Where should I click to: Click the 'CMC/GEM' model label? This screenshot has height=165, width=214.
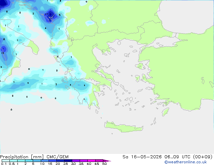[57, 157]
